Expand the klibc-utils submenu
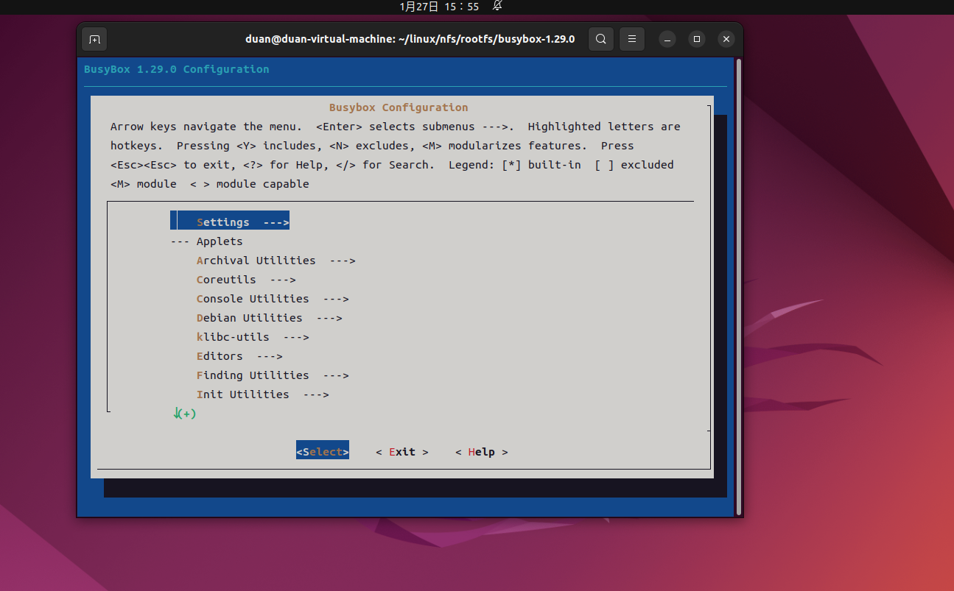 coord(233,336)
